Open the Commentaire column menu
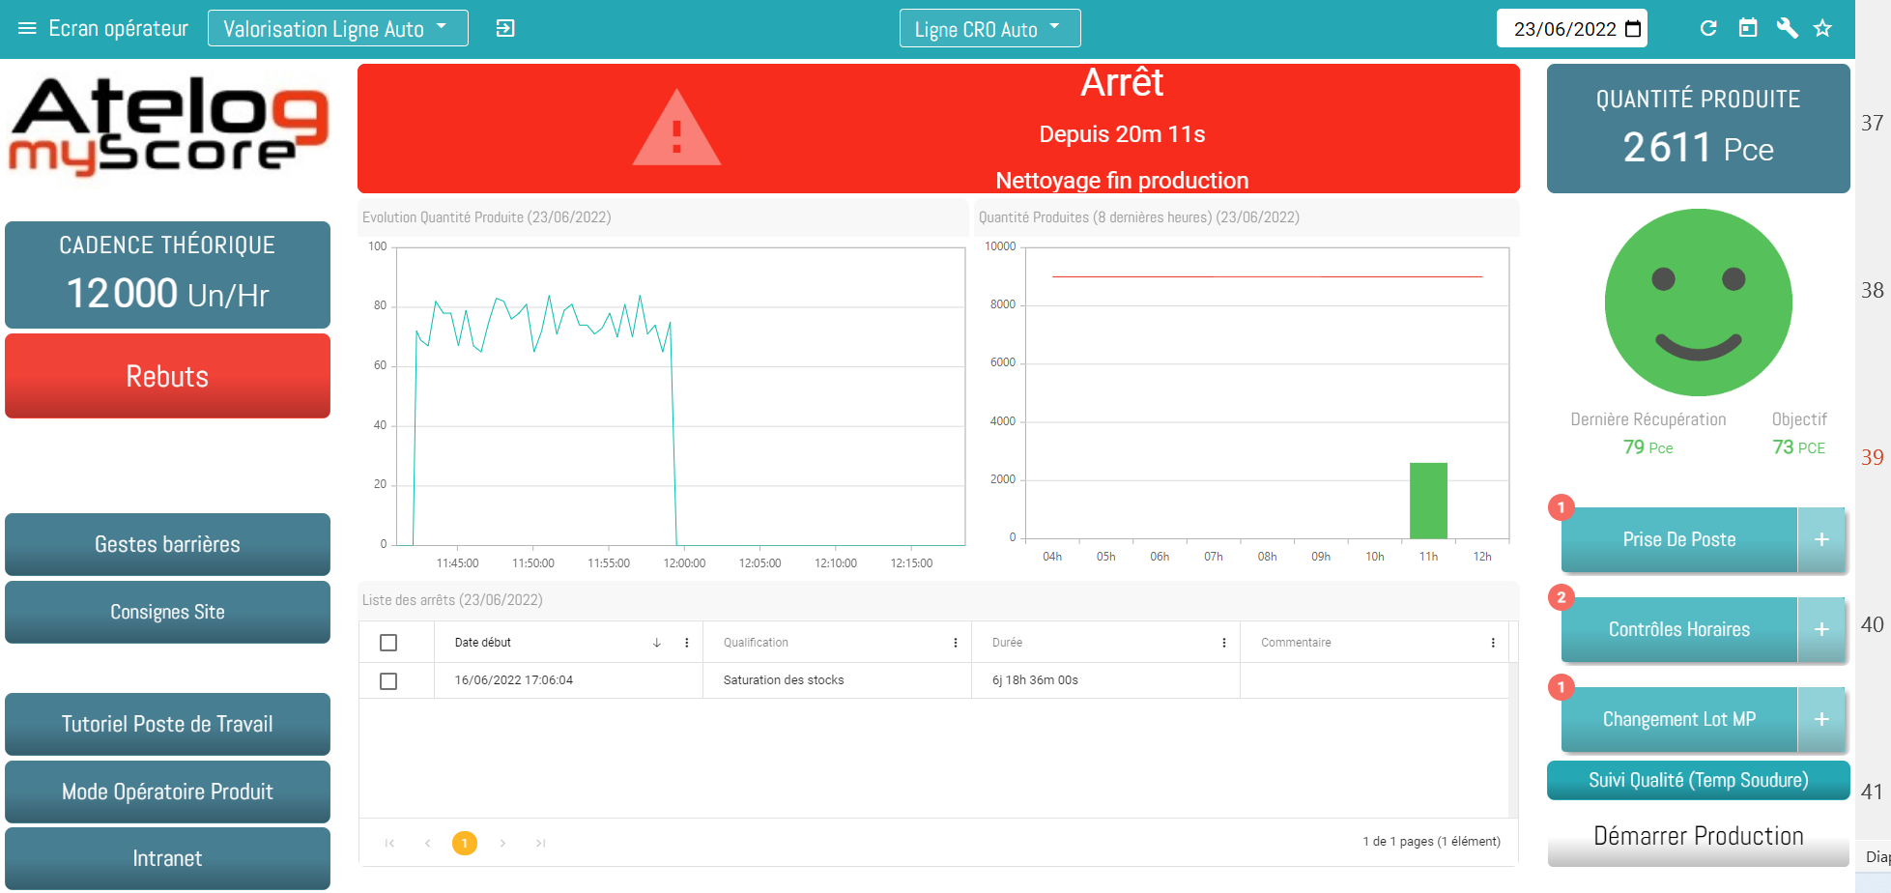The image size is (1891, 893). tap(1491, 642)
